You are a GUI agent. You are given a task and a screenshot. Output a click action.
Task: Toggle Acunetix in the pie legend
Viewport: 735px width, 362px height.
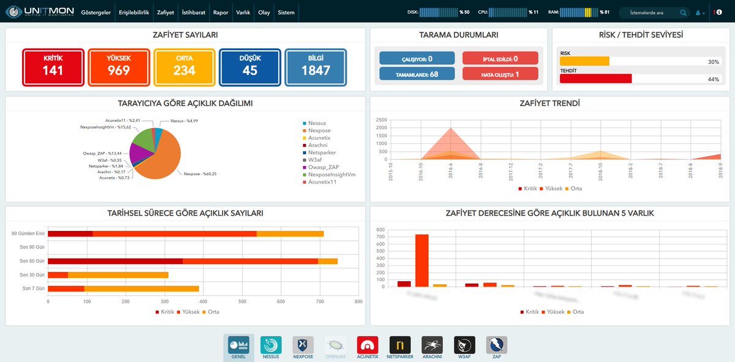coord(317,138)
